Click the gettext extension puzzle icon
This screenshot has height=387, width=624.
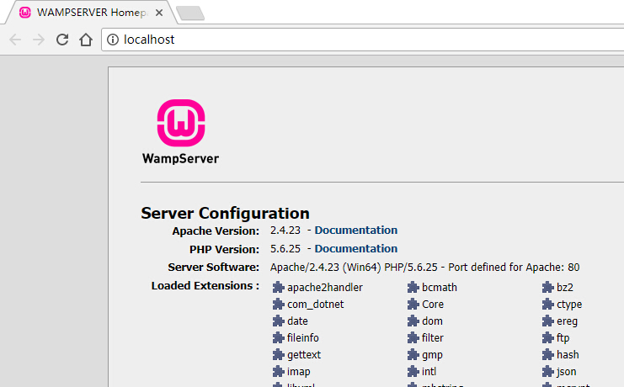click(278, 354)
